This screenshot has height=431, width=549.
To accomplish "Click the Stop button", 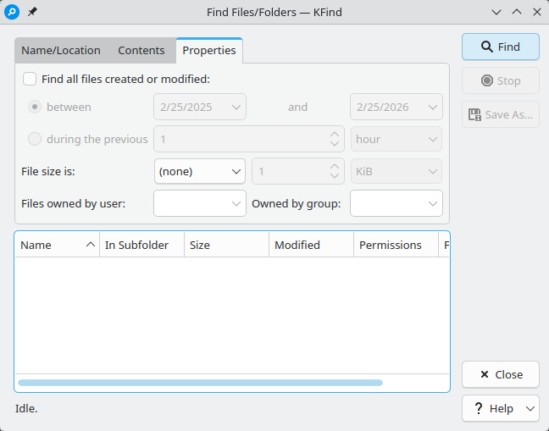I will click(501, 80).
